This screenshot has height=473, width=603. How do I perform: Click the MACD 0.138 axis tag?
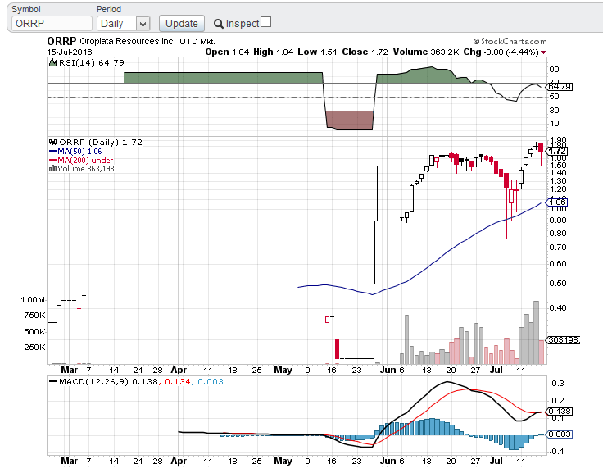point(559,412)
